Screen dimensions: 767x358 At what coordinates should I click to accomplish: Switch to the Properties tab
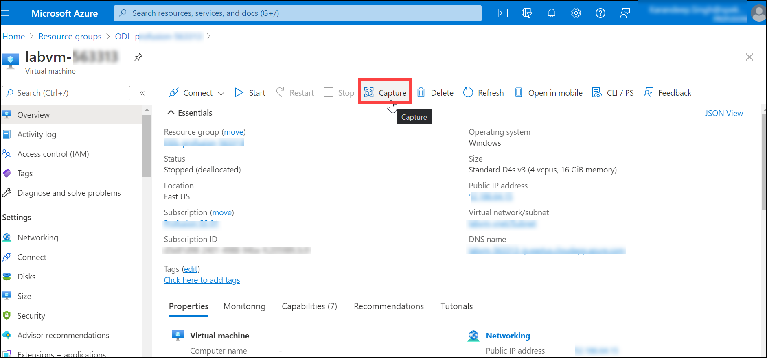coord(188,306)
